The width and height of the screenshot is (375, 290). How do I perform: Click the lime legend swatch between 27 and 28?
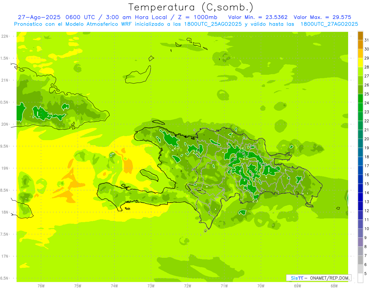point(360,72)
